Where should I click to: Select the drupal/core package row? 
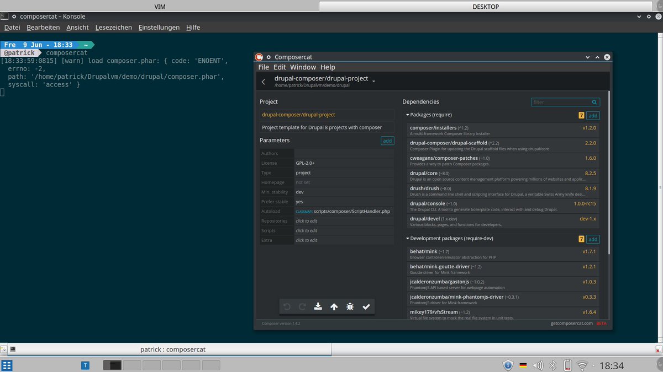coord(503,176)
